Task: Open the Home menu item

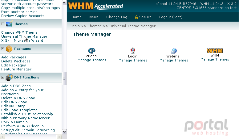Action: (x=76, y=17)
